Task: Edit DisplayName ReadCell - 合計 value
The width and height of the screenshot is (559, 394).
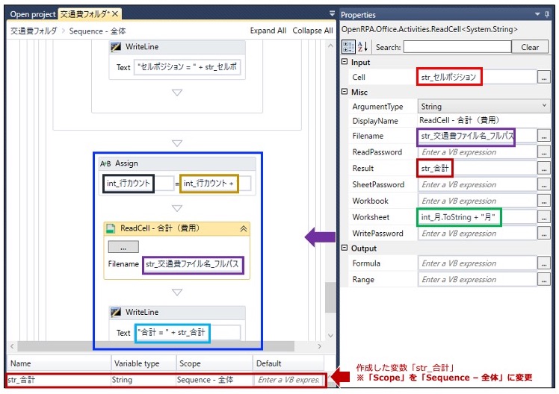Action: (484, 121)
